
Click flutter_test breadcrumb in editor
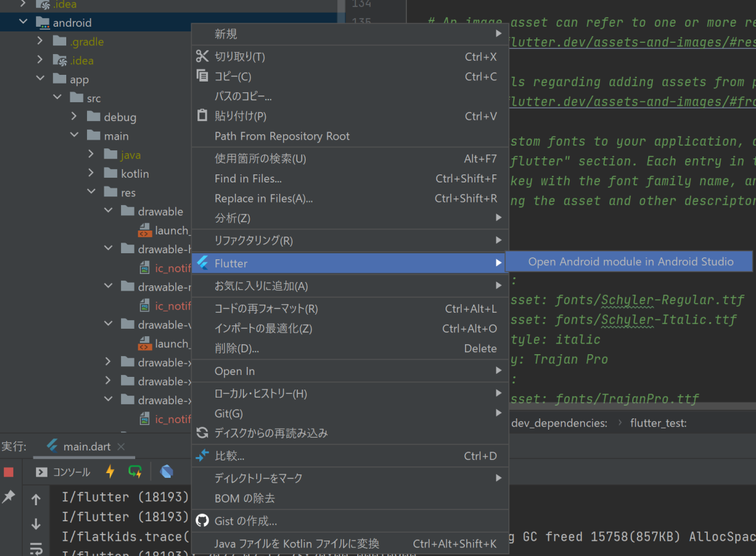pyautogui.click(x=658, y=423)
